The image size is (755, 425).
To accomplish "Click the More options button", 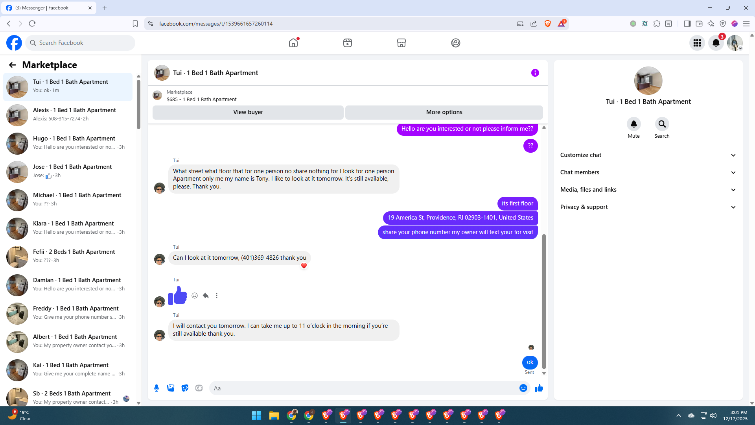I will tap(444, 112).
